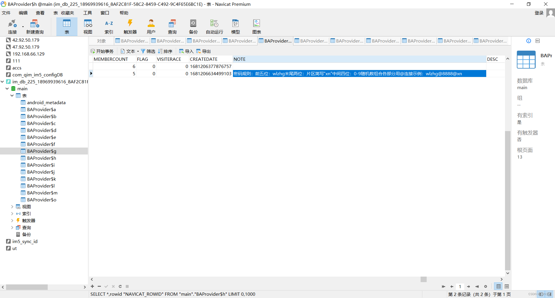Go to last page of records
Image resolution: width=555 pixels, height=298 pixels.
pos(477,286)
